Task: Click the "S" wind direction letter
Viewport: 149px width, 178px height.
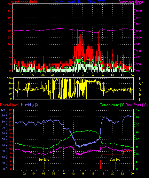Action: [x=140, y=89]
